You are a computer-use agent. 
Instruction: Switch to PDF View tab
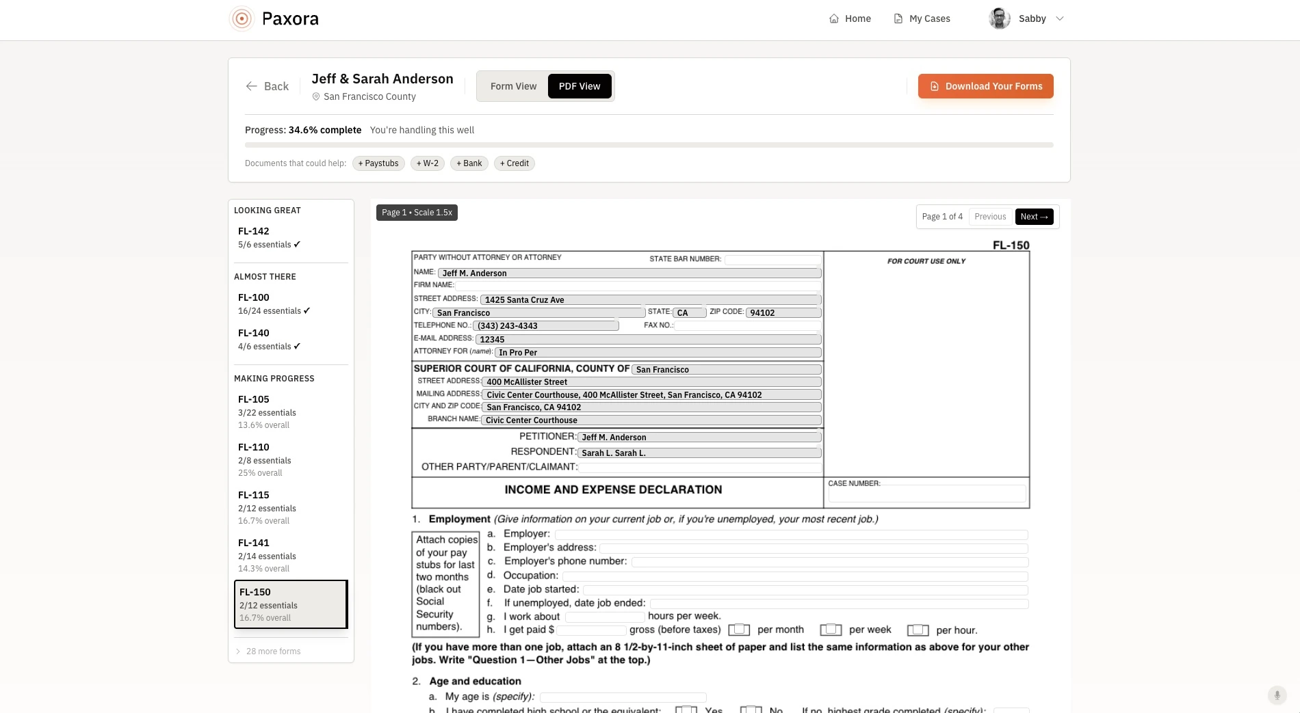click(580, 86)
